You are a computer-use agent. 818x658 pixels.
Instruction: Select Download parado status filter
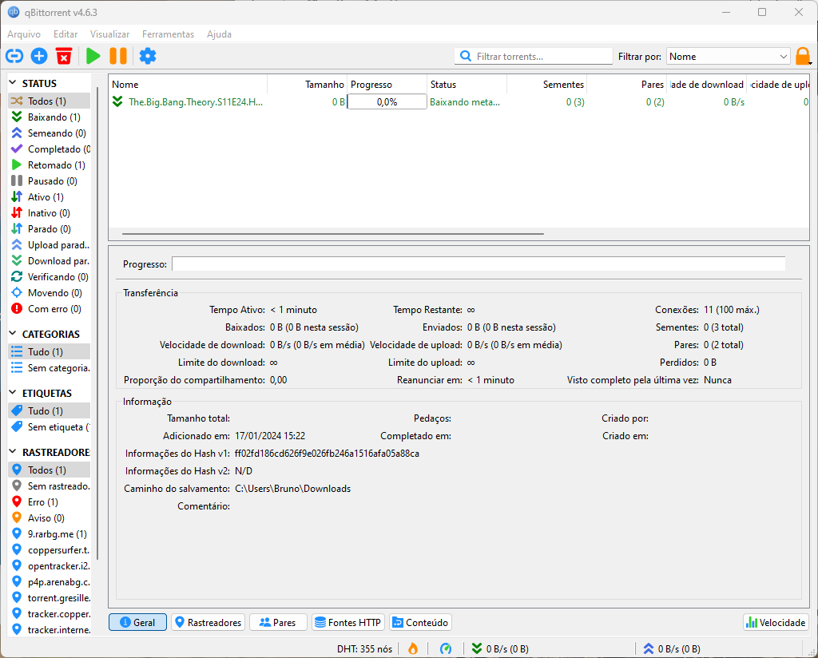click(x=50, y=261)
